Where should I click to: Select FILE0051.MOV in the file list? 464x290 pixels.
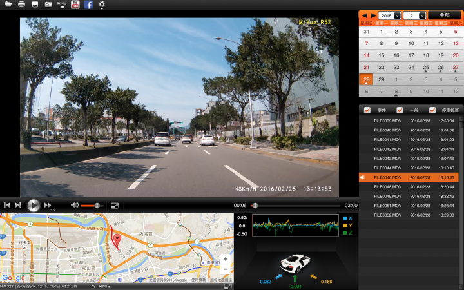pos(409,206)
